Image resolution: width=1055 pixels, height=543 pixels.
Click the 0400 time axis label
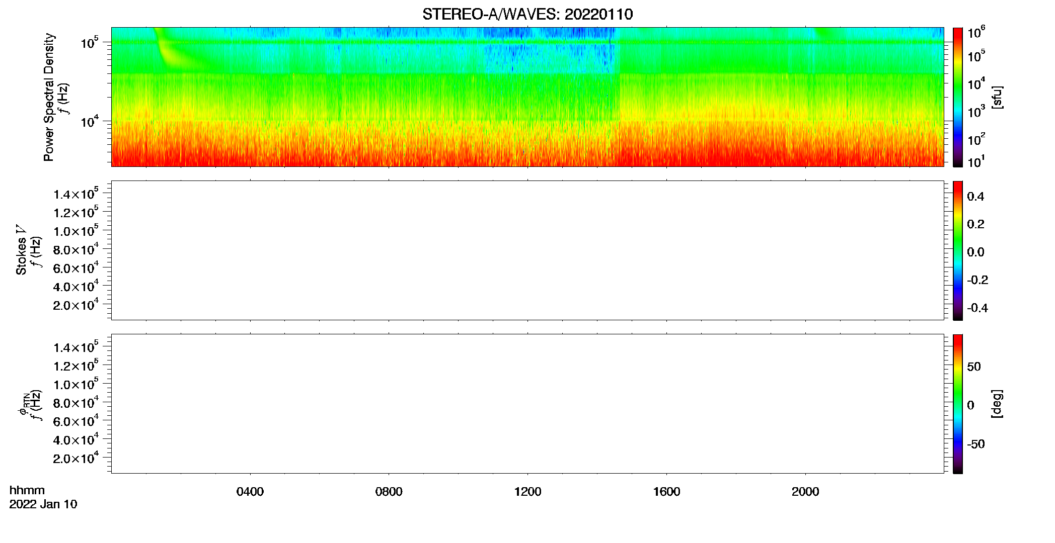coord(250,492)
